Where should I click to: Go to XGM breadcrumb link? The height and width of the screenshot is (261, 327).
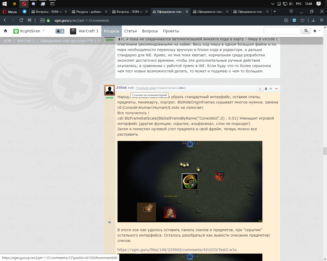tap(7, 41)
